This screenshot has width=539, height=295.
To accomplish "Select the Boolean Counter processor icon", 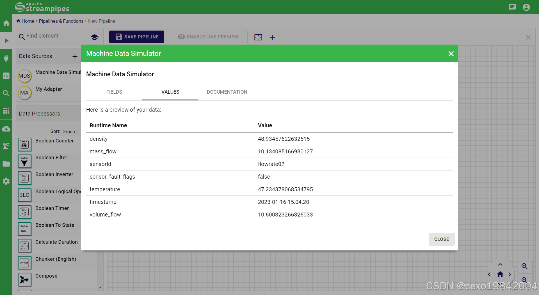I will pos(25,144).
